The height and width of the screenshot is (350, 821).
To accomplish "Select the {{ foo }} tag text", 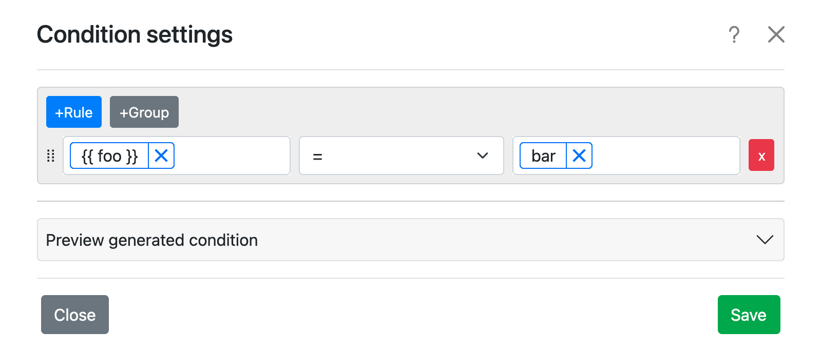I will point(110,155).
